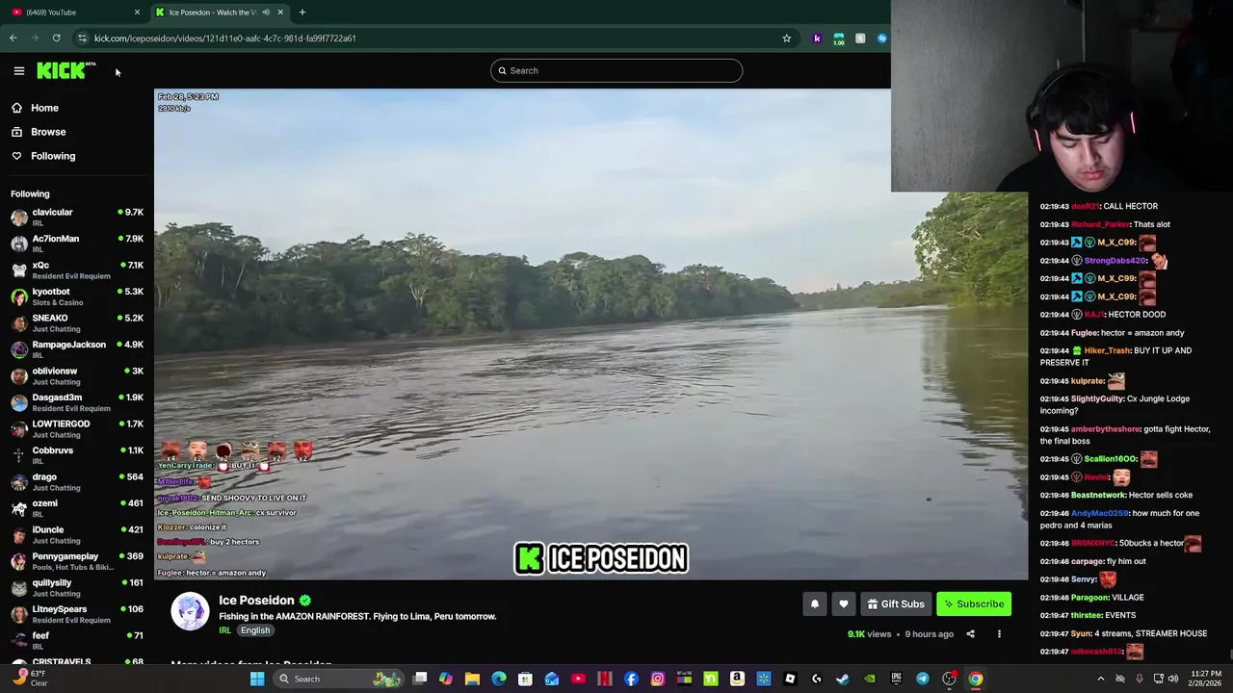
Task: Launch Microsoft Edge from the taskbar
Action: [499, 679]
